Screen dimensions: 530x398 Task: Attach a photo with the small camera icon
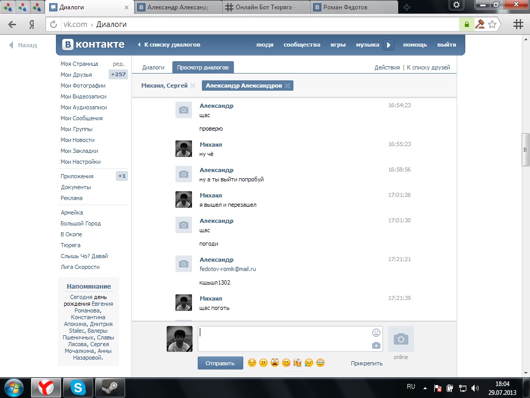click(376, 346)
